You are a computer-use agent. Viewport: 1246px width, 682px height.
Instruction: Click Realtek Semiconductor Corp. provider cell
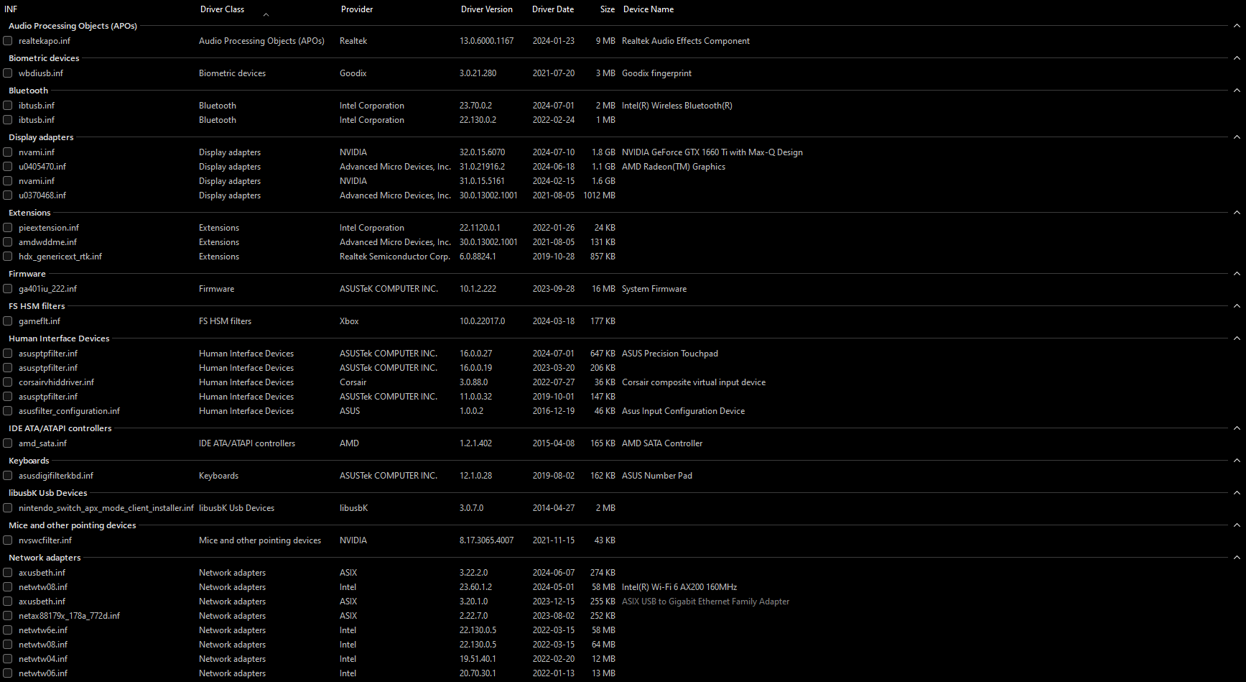click(395, 257)
